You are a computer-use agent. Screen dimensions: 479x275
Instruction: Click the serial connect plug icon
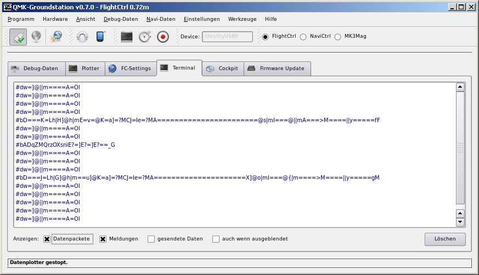pyautogui.click(x=18, y=37)
